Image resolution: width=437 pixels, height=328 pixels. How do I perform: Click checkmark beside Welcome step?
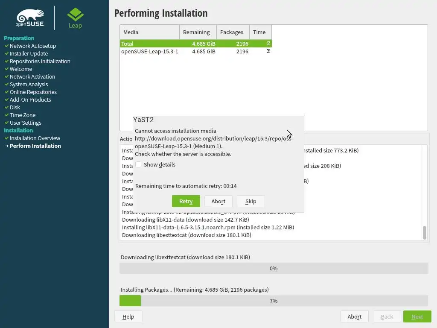(x=7, y=69)
